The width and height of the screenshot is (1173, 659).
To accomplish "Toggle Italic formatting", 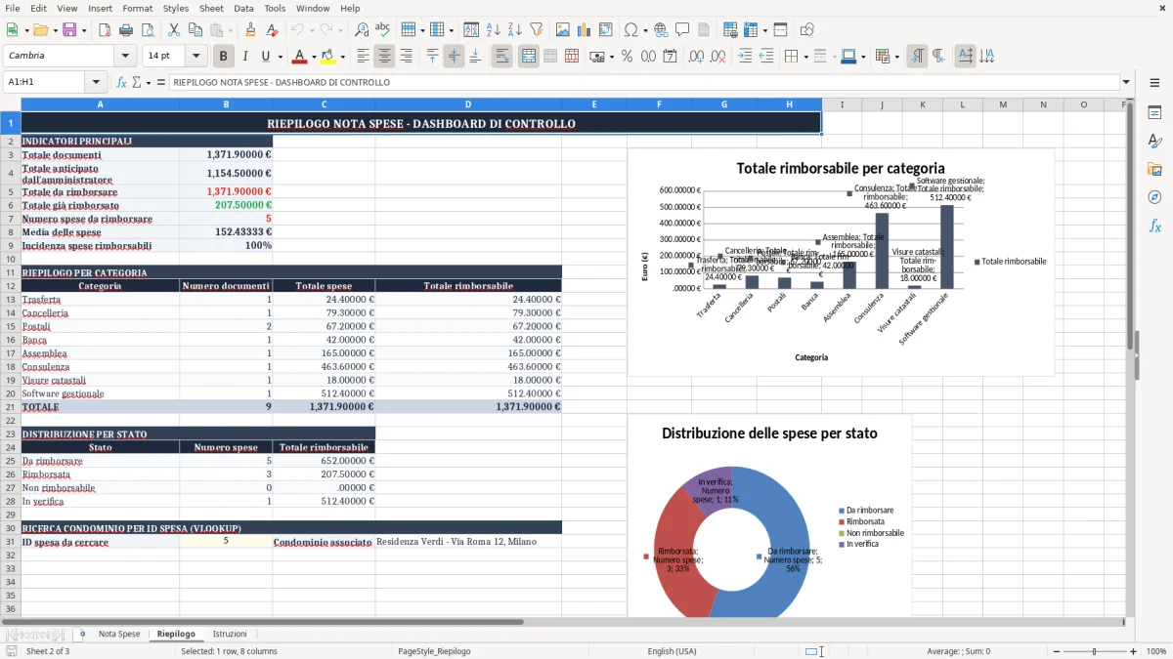I will 244,57.
